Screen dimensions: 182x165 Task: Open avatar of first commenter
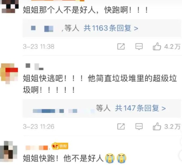pos(10,6)
